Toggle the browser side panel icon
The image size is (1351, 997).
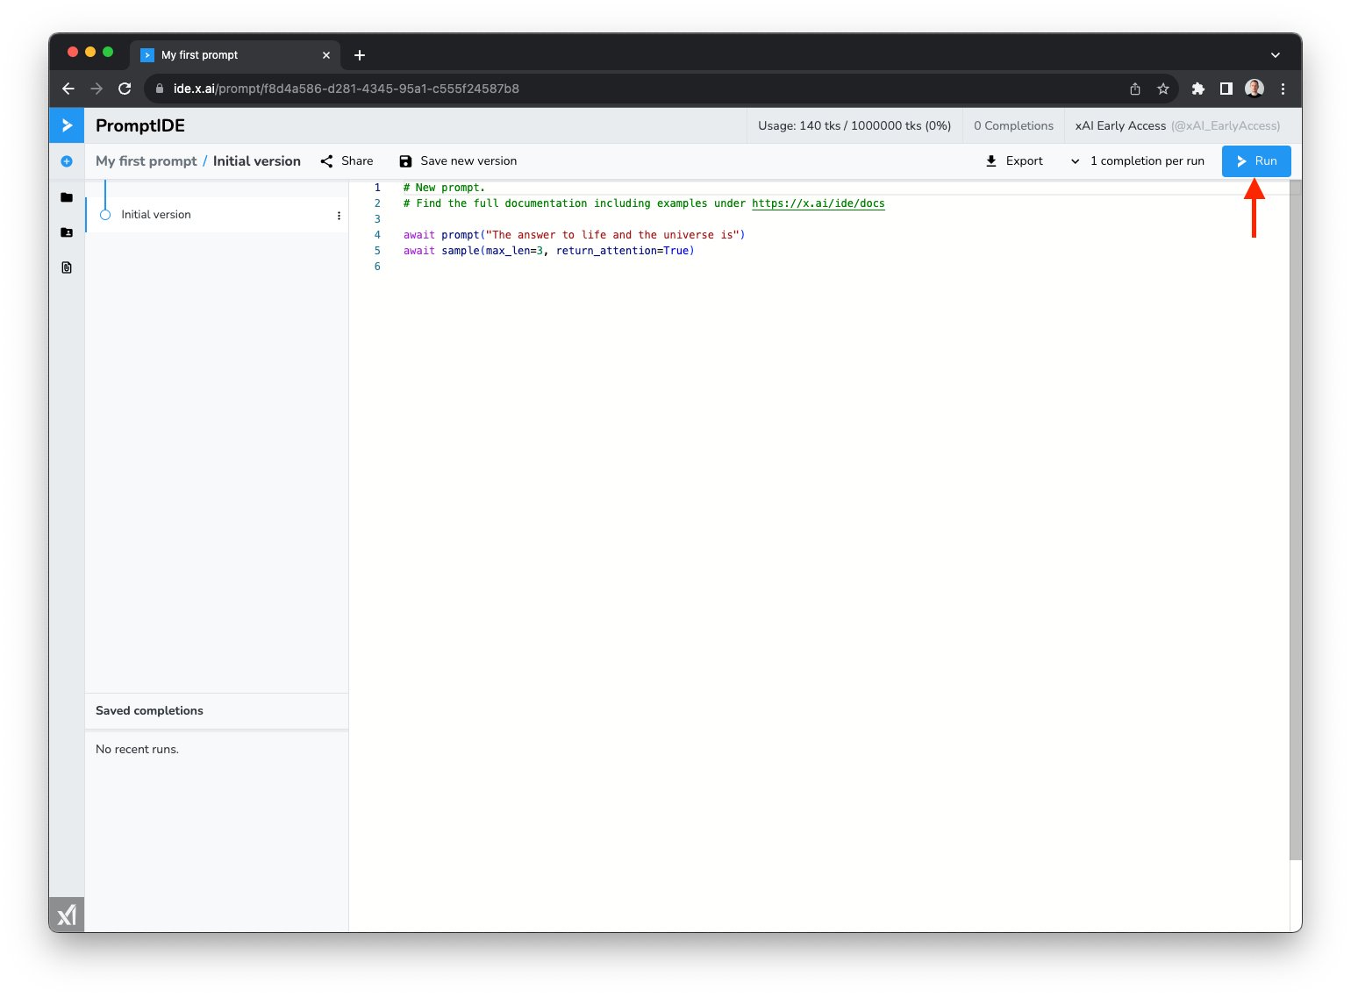tap(1226, 89)
